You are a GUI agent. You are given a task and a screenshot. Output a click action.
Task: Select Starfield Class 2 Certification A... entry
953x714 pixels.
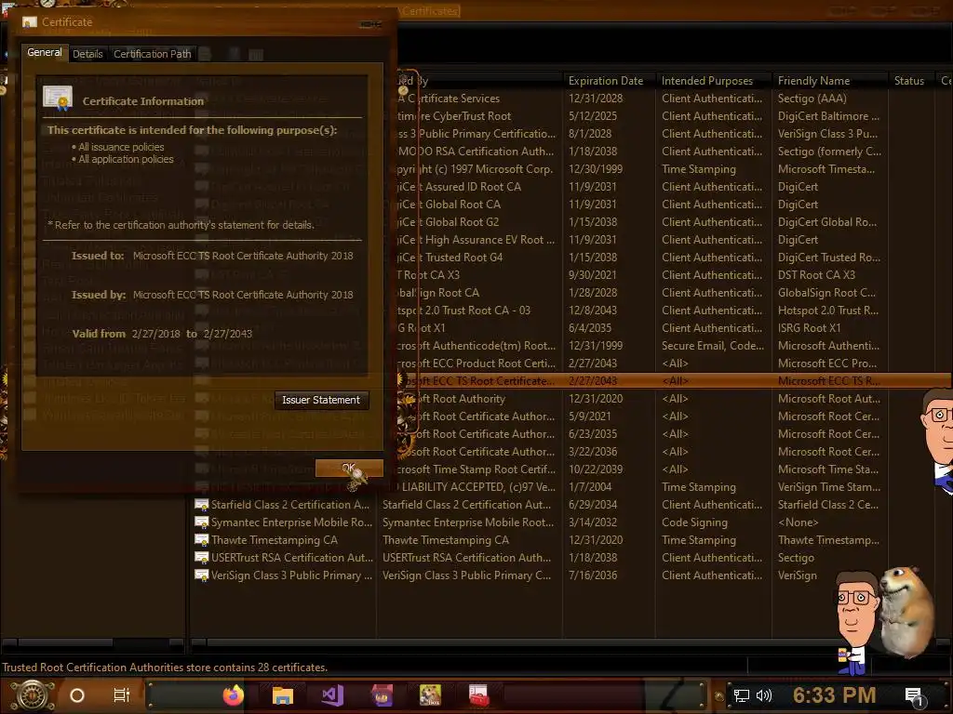point(290,505)
